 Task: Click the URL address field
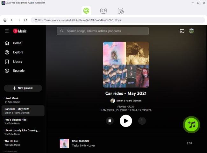tap(118, 20)
